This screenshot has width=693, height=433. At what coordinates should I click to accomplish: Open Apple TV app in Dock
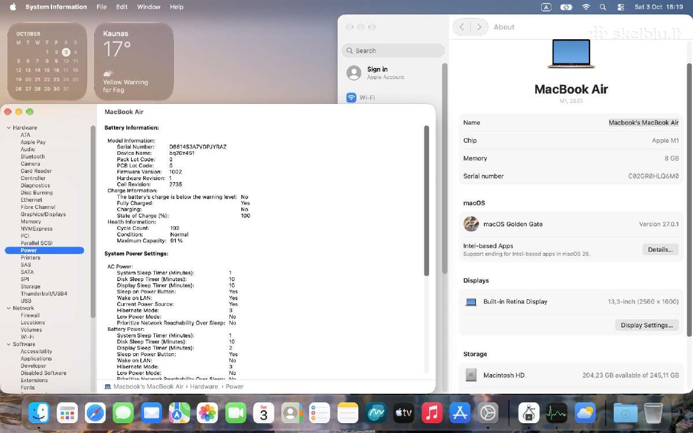point(404,413)
